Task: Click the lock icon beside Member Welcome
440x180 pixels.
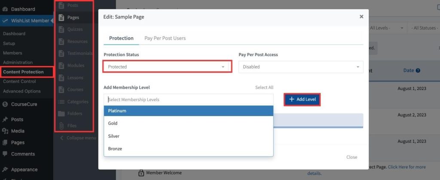Action: [x=141, y=173]
